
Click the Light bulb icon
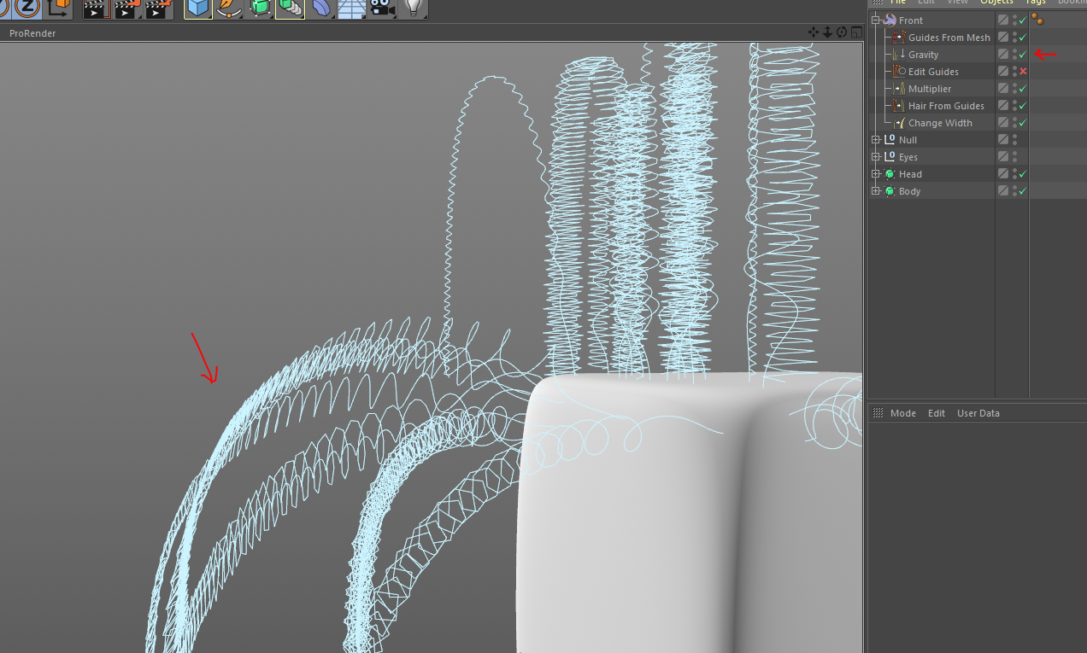click(414, 9)
